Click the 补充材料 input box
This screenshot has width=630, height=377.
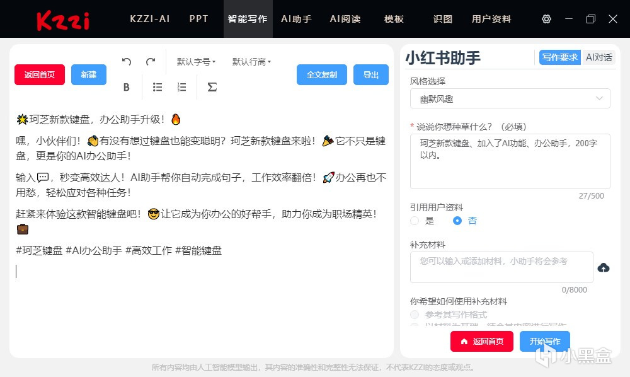(501, 267)
